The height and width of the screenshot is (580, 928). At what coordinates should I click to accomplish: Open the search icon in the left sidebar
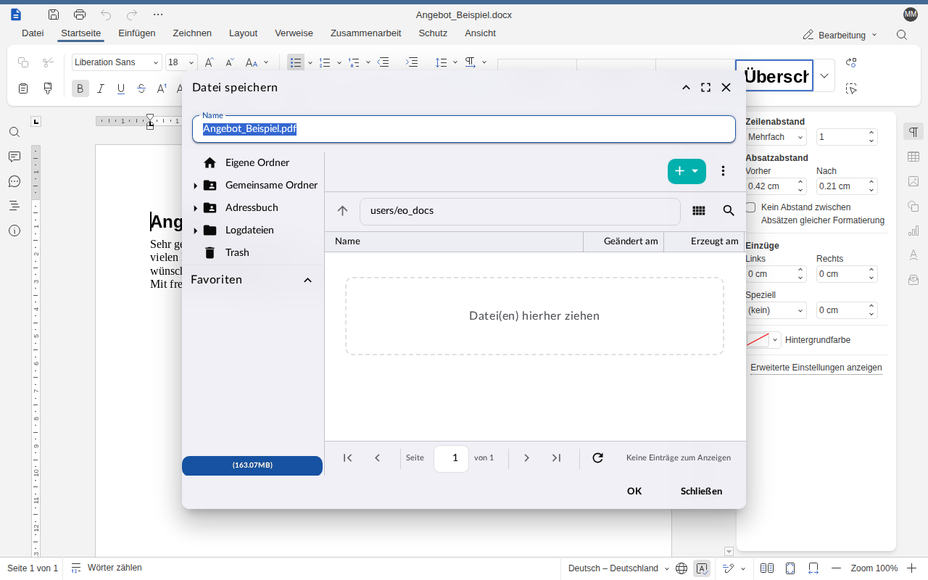pyautogui.click(x=14, y=132)
